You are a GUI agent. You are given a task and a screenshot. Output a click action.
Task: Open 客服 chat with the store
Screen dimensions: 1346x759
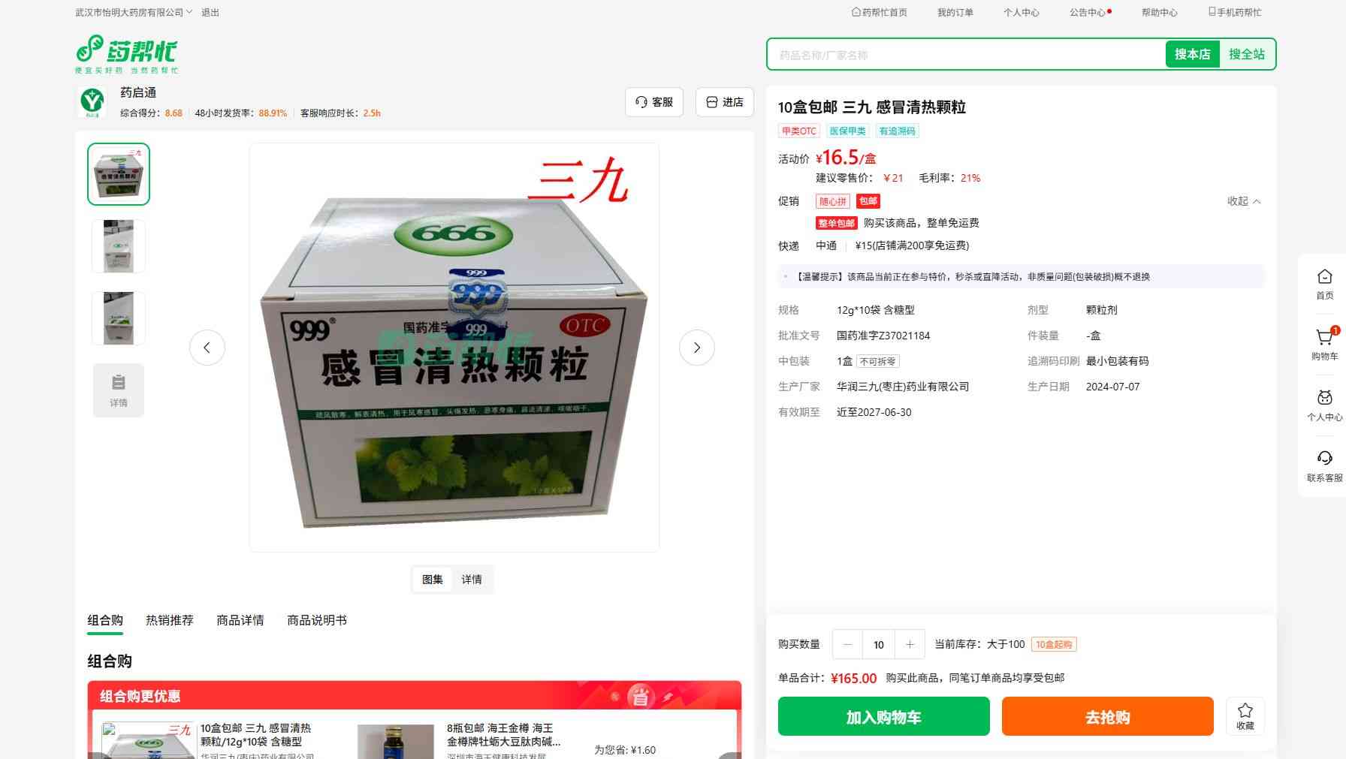pyautogui.click(x=654, y=102)
